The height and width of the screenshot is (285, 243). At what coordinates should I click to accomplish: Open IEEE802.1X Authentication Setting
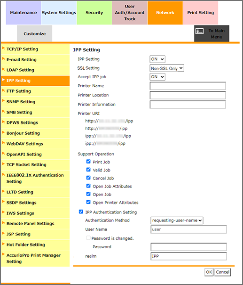tap(35, 179)
